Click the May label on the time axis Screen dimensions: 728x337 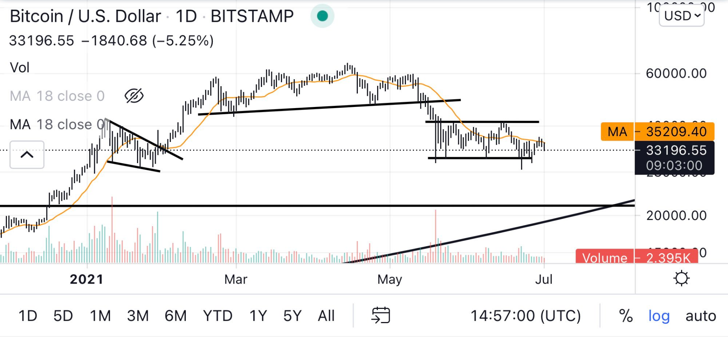pos(389,279)
